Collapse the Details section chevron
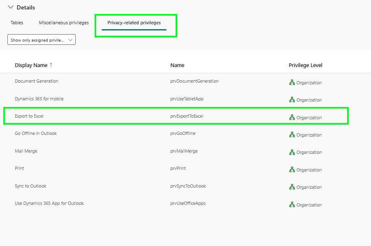Viewport: 371px width, 246px height. click(11, 7)
